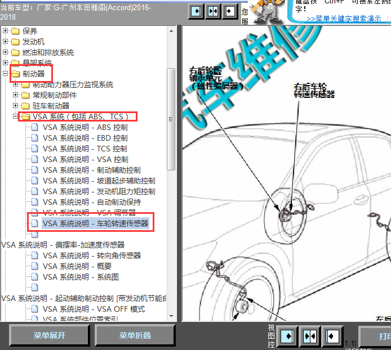Click bottom center-split view control button

(310, 336)
